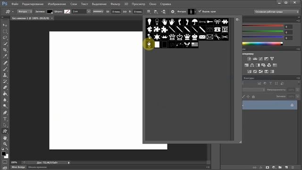
Task: Click the red channel slider in Color panel
Action: [263, 25]
